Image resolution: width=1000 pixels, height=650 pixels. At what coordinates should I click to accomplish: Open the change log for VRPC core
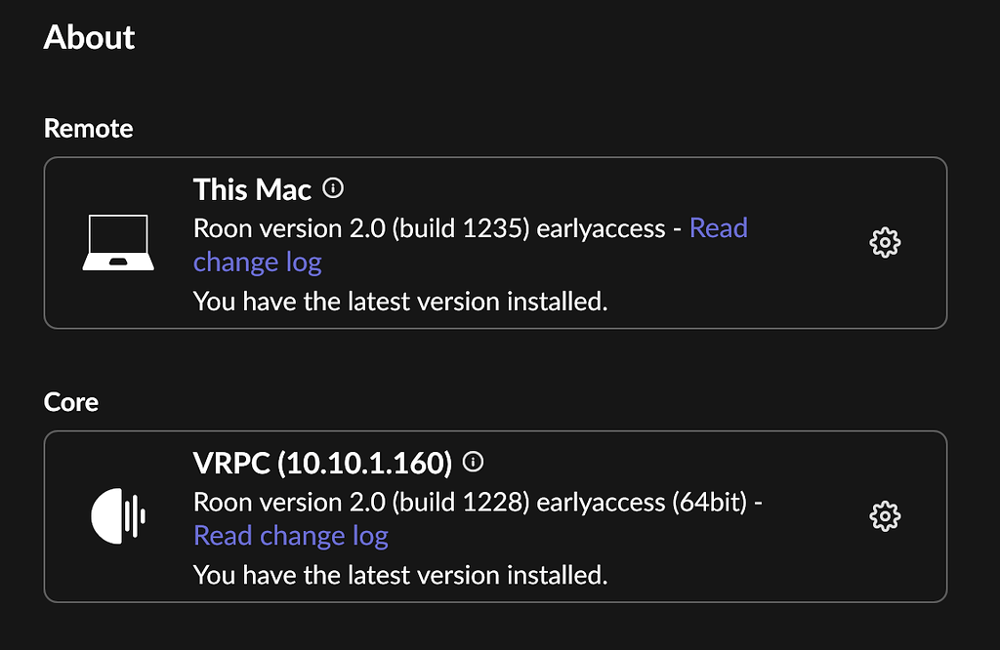[x=290, y=535]
